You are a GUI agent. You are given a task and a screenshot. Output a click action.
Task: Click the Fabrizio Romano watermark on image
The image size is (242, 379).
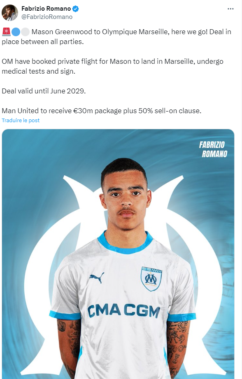pyautogui.click(x=213, y=149)
